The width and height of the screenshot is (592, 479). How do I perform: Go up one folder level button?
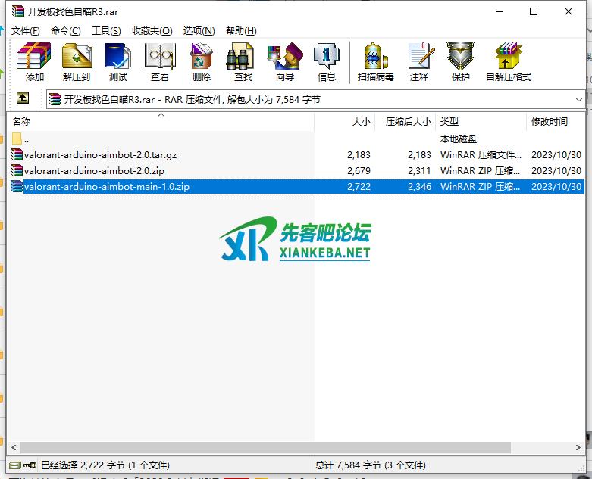[23, 98]
